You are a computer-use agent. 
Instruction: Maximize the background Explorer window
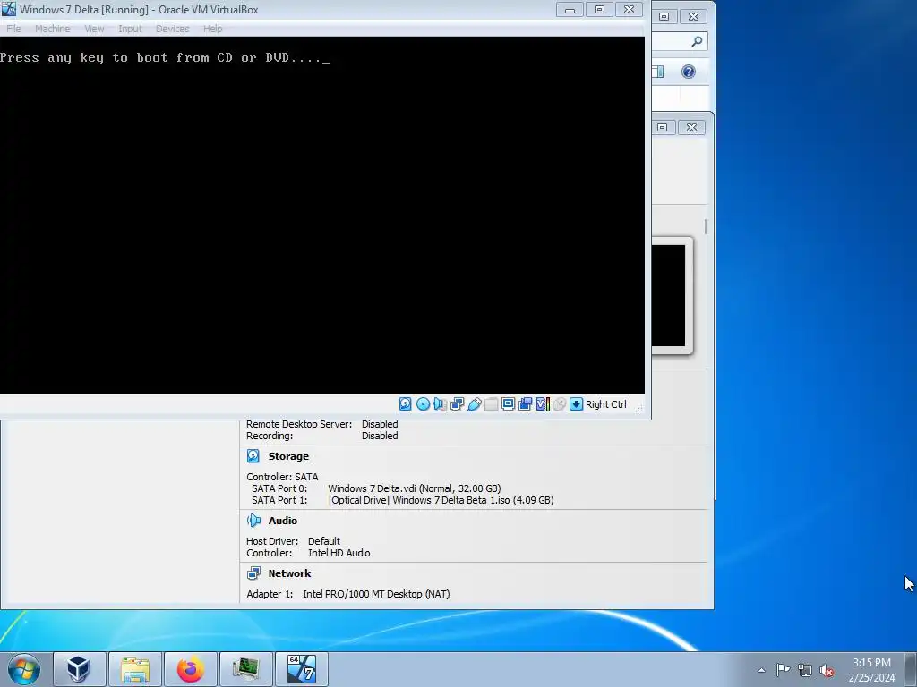[664, 16]
